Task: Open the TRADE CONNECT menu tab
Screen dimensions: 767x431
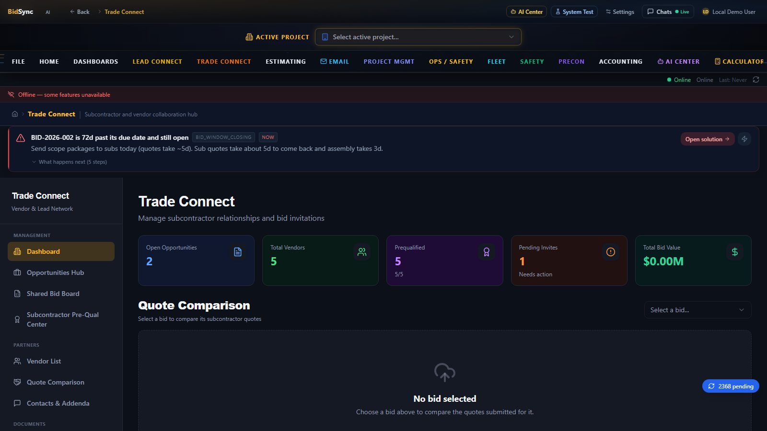Action: click(x=224, y=62)
